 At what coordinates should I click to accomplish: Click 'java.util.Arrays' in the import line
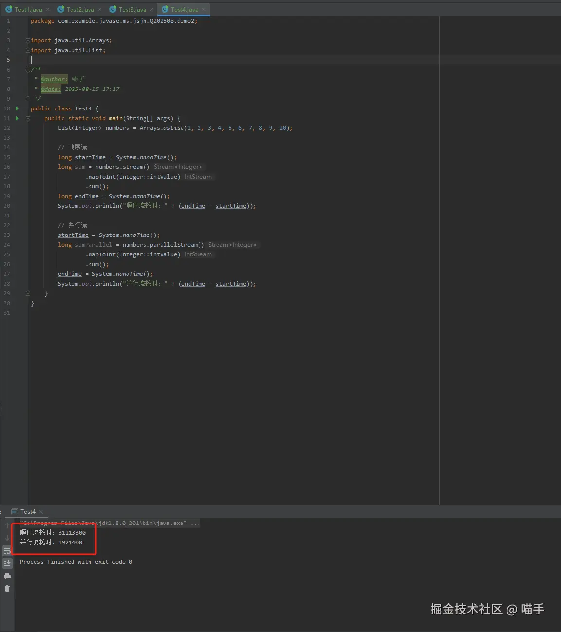[x=82, y=40]
